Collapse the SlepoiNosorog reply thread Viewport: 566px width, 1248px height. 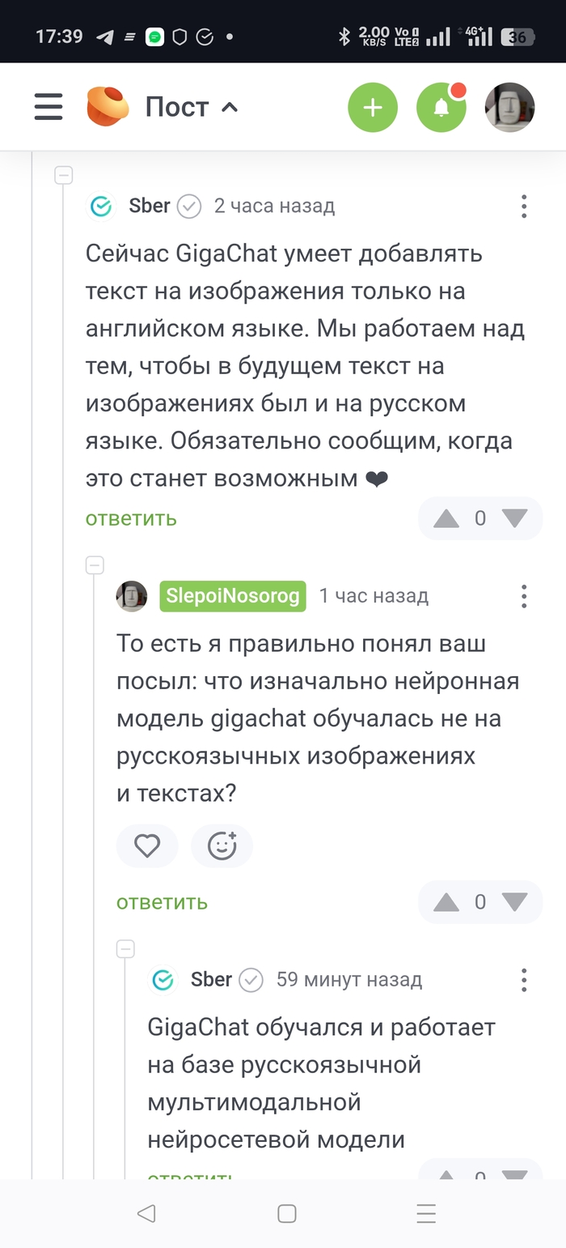pyautogui.click(x=95, y=565)
